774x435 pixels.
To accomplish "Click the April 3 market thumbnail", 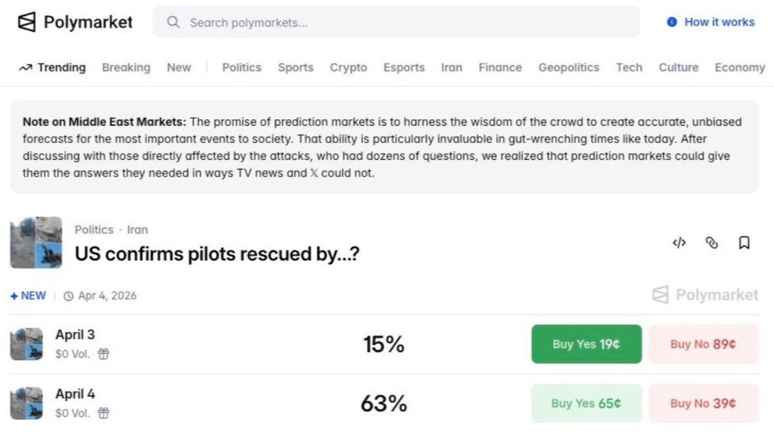I will [26, 343].
